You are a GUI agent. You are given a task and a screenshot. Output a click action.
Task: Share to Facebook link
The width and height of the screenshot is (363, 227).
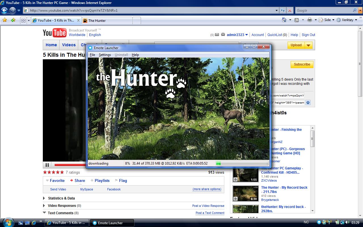114,189
